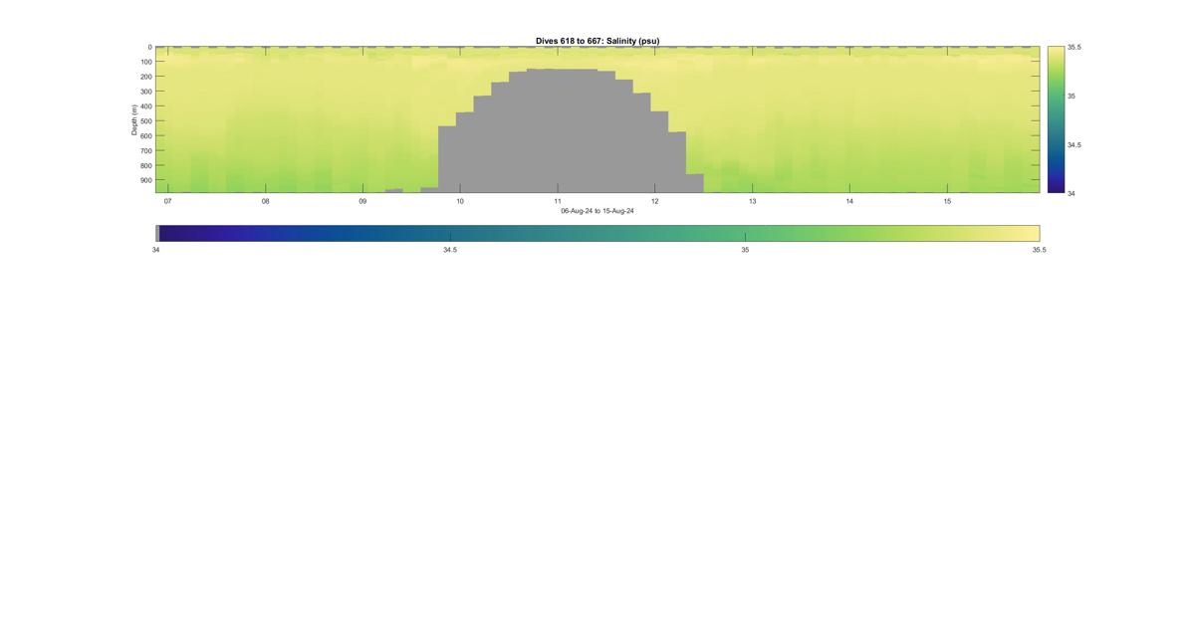
Task: Click the date tick label '10' on x-axis
Action: click(x=460, y=201)
